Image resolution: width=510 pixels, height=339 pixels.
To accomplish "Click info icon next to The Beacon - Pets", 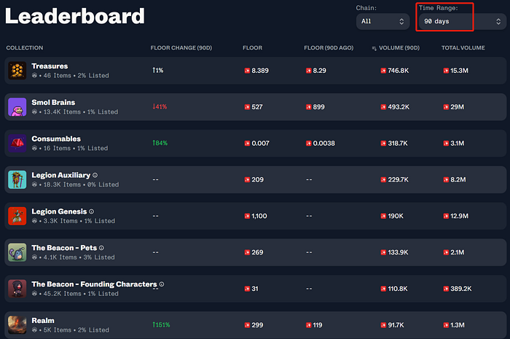I will 101,248.
